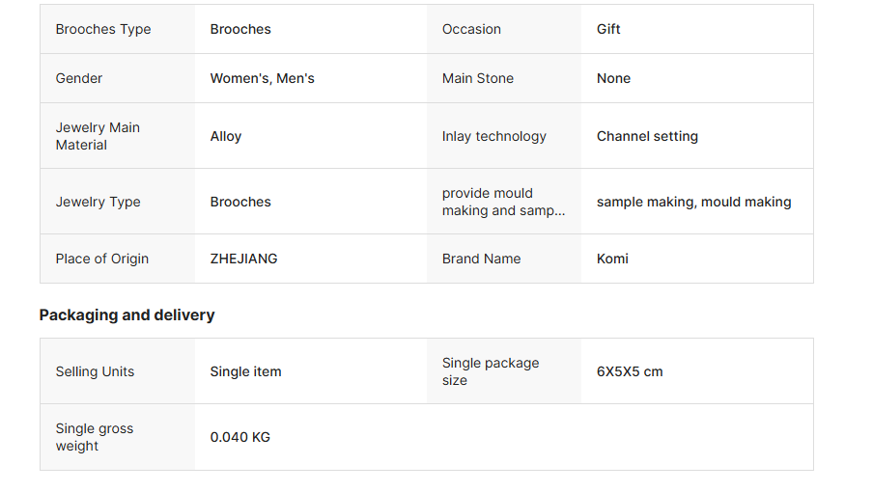
Task: Select the "Gift" occasion value
Action: click(608, 29)
